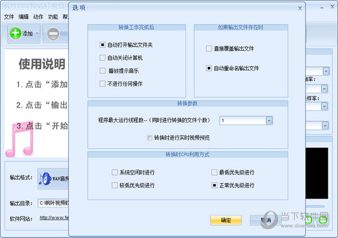Close the 选项 dialog with X

tap(300, 8)
